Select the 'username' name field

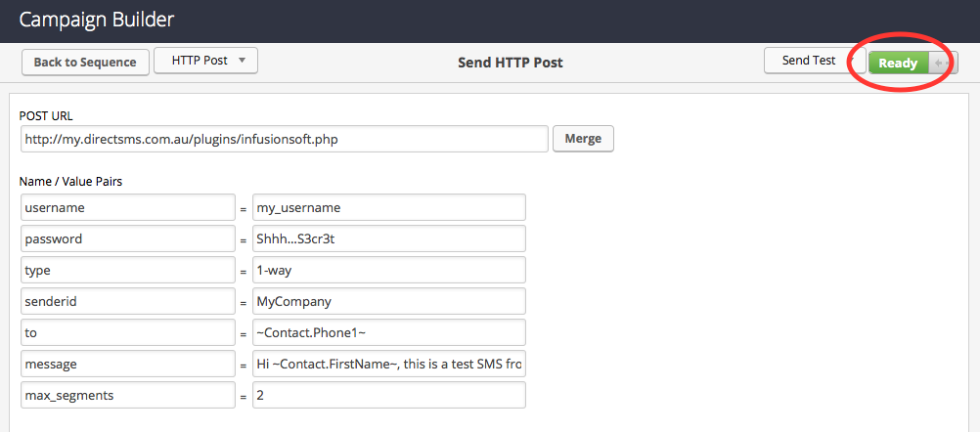(128, 208)
